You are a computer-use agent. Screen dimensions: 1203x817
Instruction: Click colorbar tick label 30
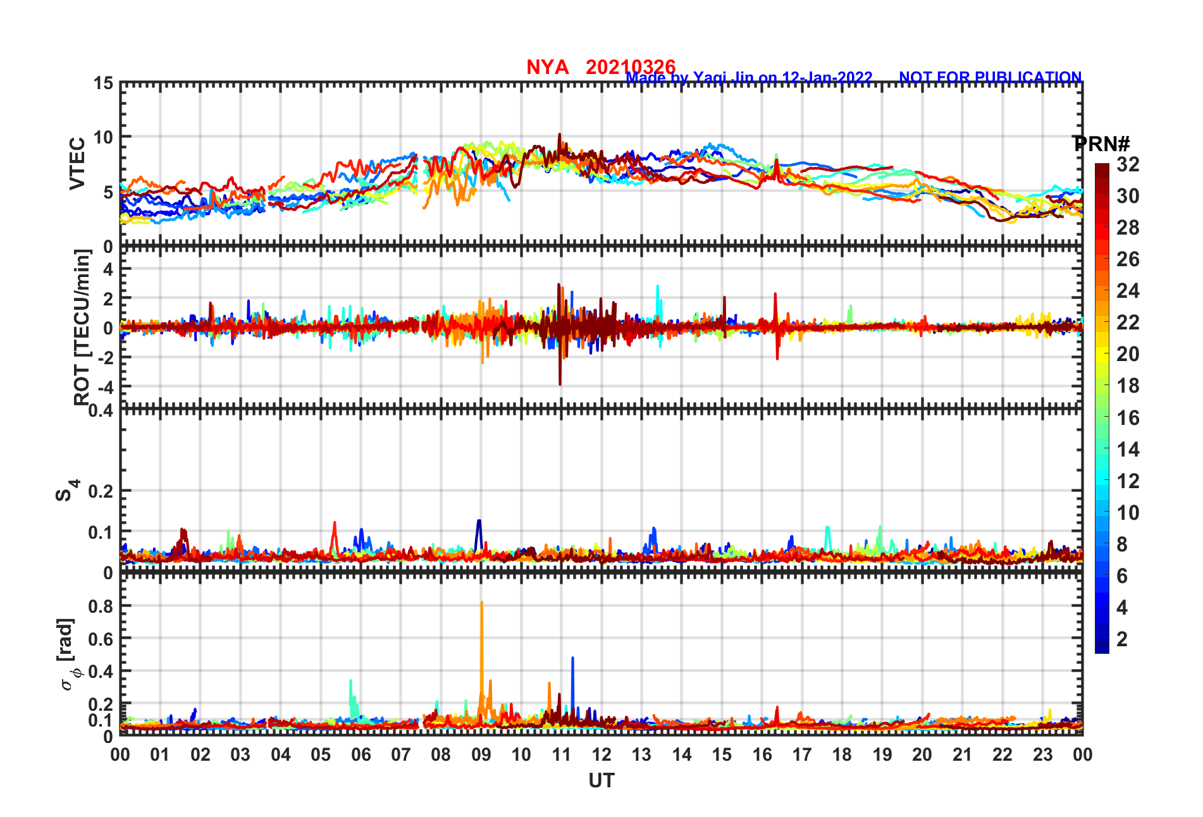coord(1128,196)
